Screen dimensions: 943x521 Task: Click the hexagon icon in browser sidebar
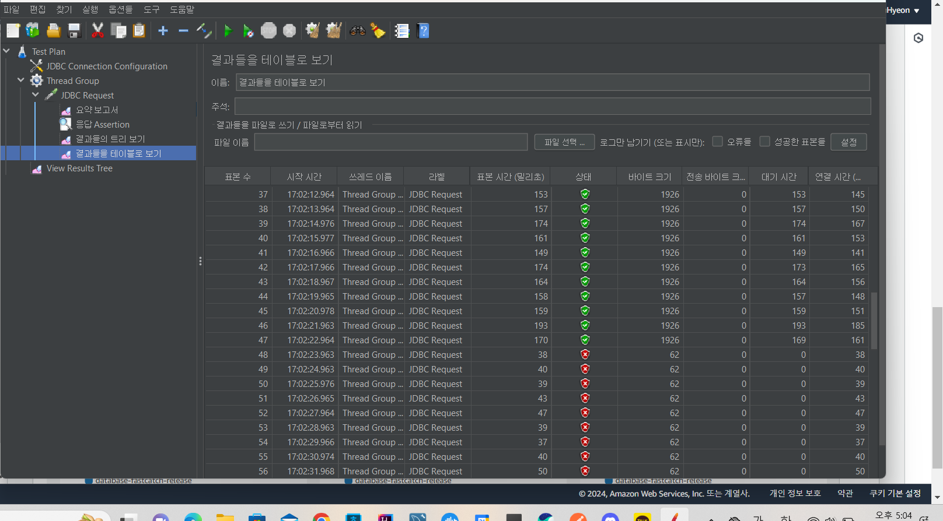(x=918, y=38)
